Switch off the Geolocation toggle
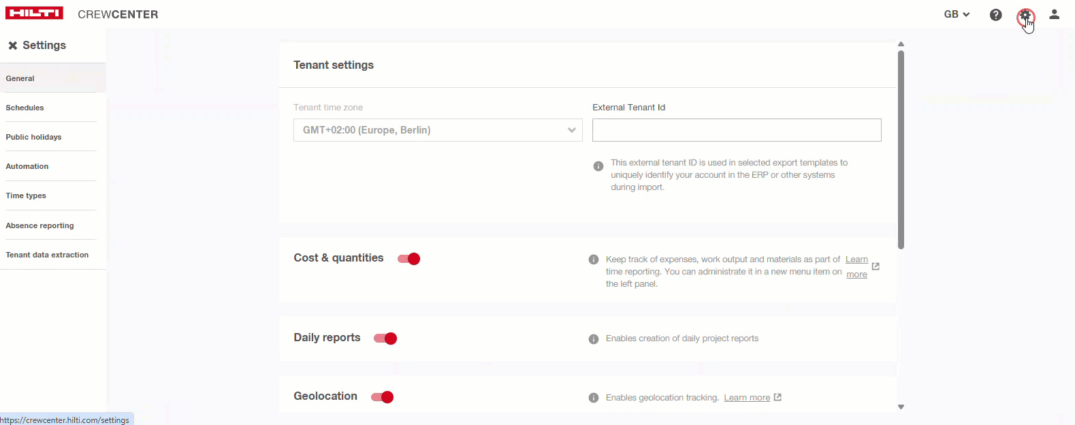Screen dimensions: 1075x425 click(x=383, y=397)
